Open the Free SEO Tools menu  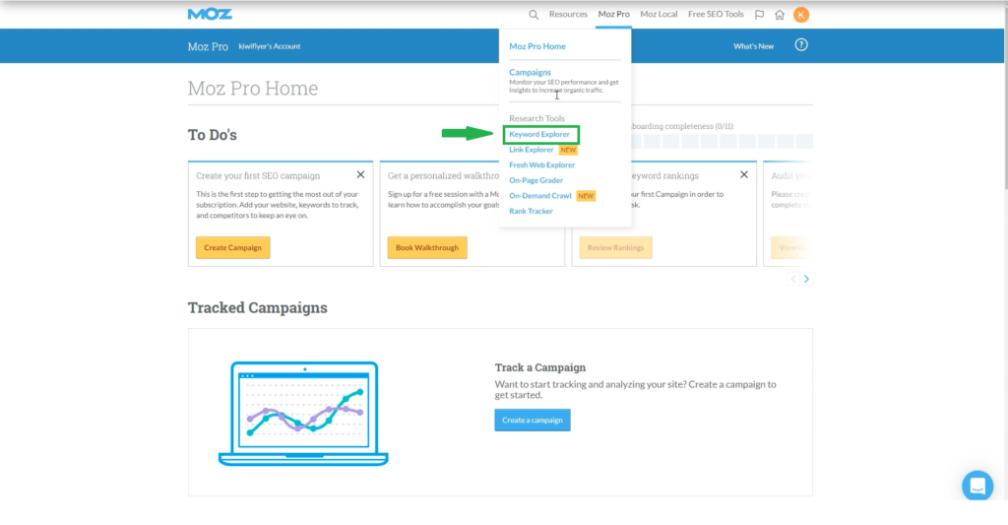pos(716,14)
